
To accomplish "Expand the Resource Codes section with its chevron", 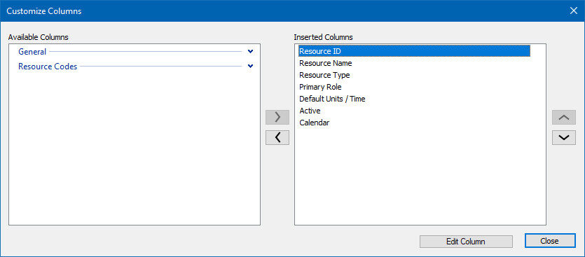I will 250,66.
